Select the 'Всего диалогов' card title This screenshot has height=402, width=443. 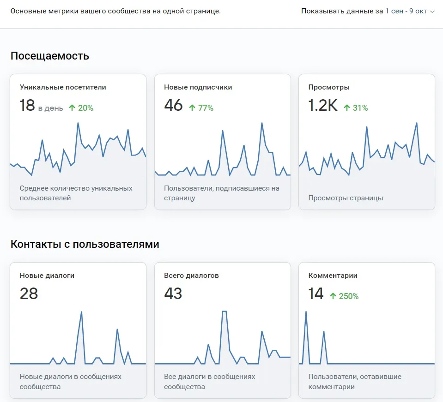[x=191, y=275]
